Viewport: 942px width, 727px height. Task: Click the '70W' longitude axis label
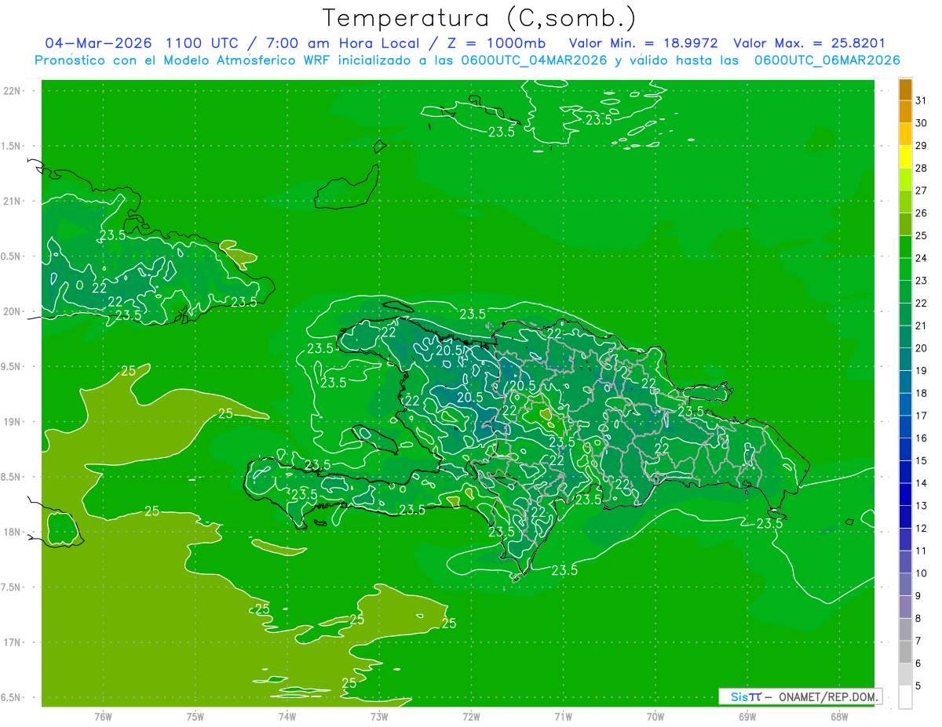(655, 717)
